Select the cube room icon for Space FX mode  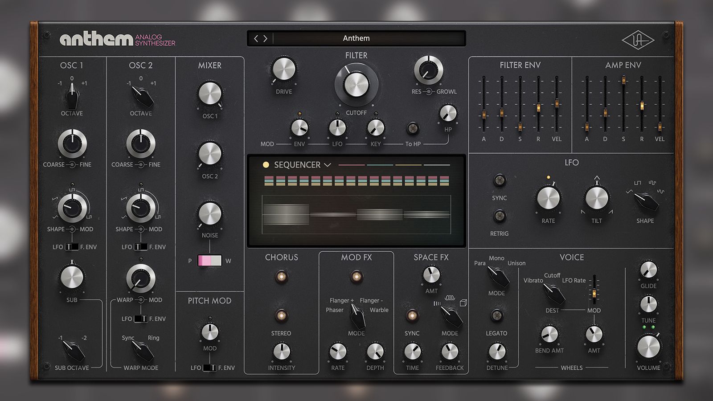point(463,303)
